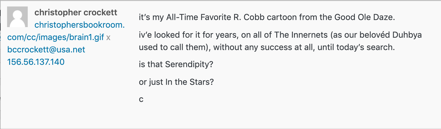Click the author name christopher crockett
This screenshot has width=441, height=129.
click(x=76, y=13)
